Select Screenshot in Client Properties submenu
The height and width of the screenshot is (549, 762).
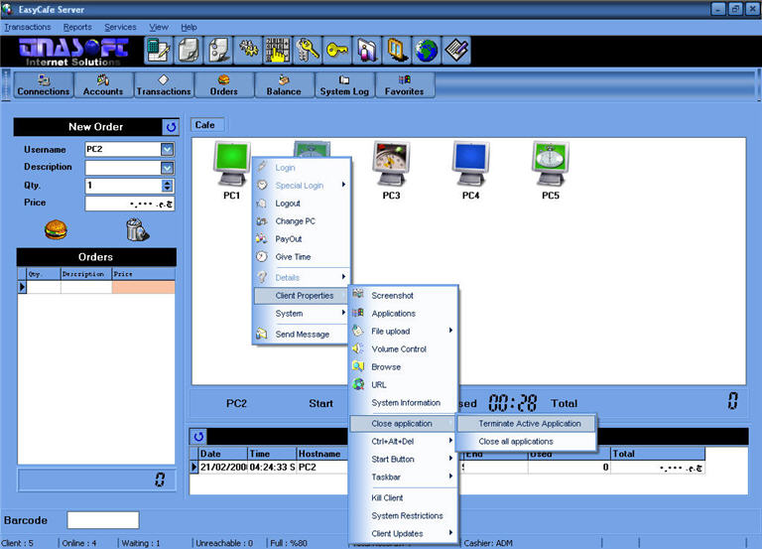pyautogui.click(x=404, y=295)
